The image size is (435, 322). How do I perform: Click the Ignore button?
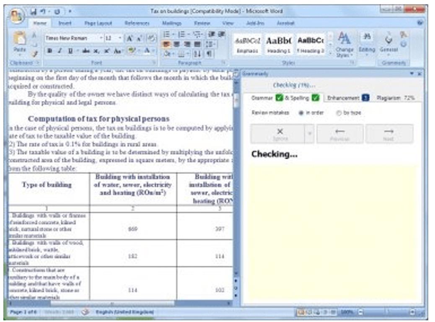[278, 133]
